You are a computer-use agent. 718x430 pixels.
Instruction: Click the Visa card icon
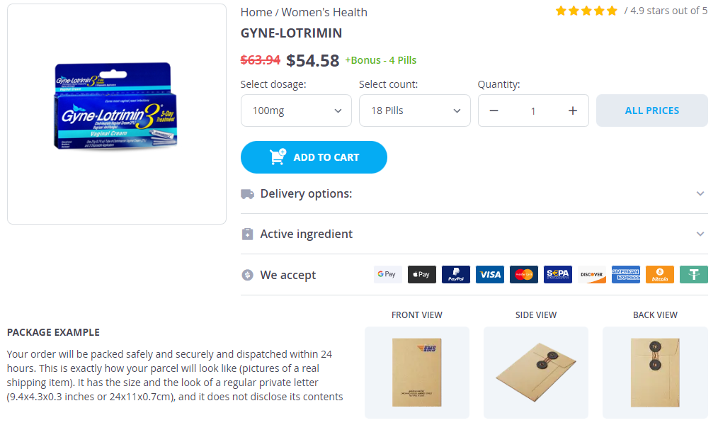point(489,275)
